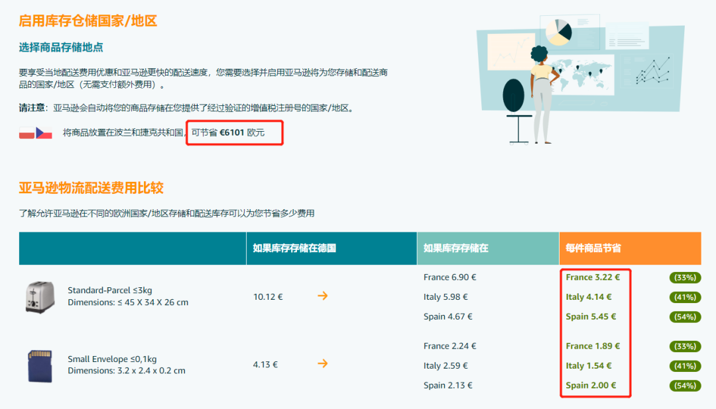Click the 33% badge next to France 1.89 €

pyautogui.click(x=685, y=347)
